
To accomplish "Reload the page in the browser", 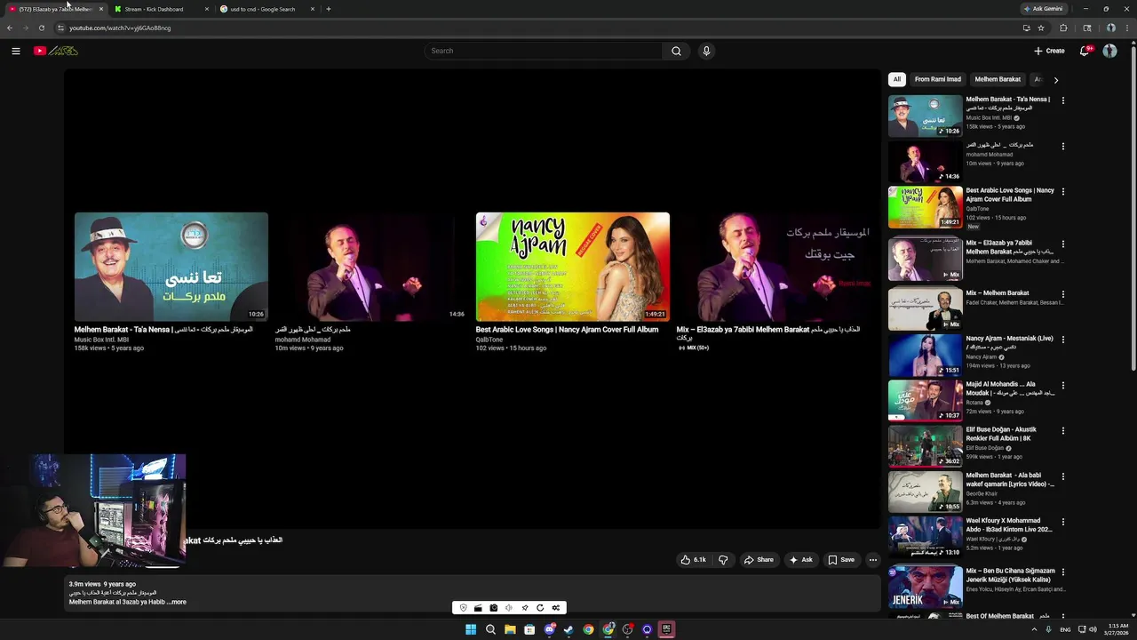I will click(x=41, y=28).
